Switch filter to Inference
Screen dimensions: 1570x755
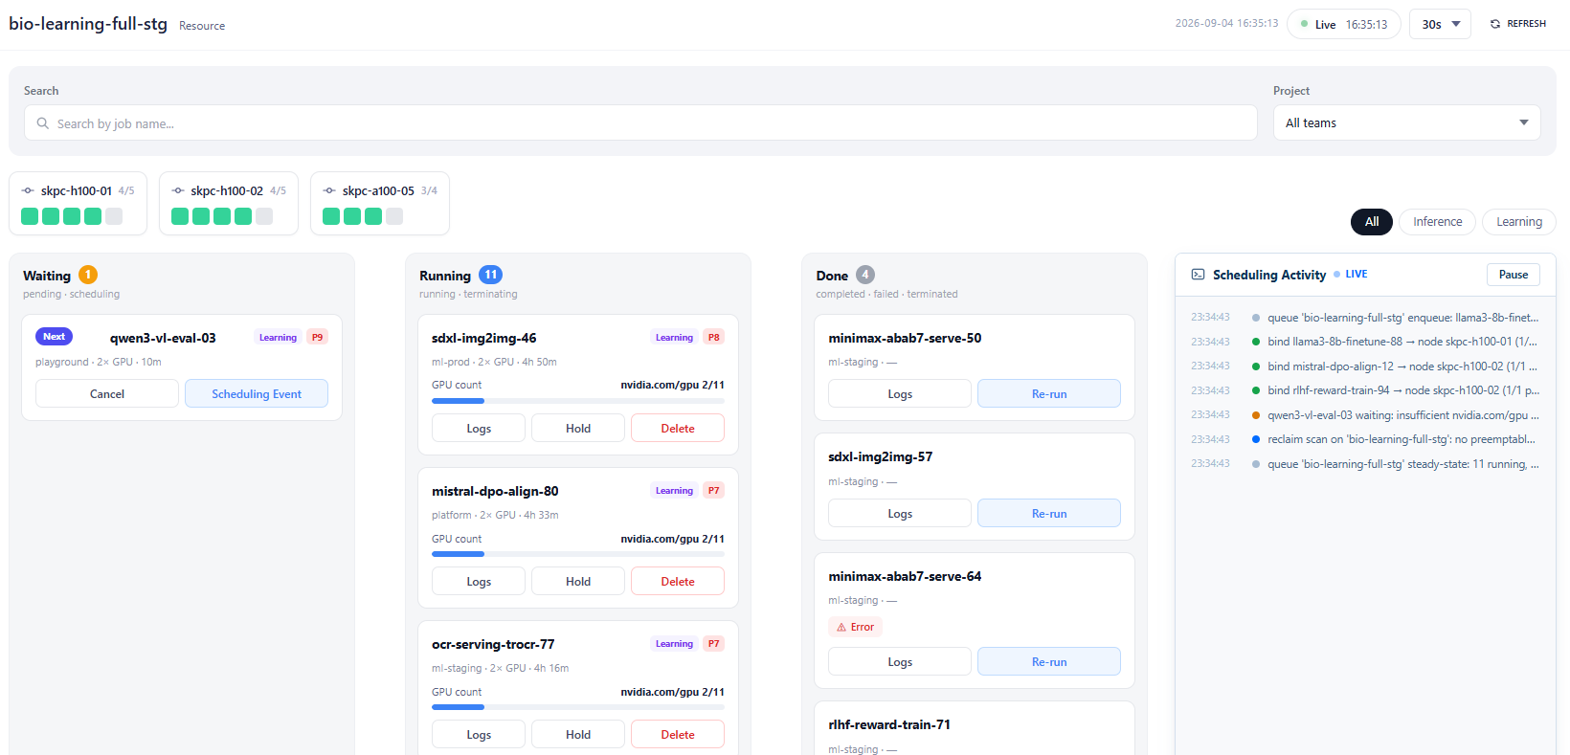pos(1438,222)
